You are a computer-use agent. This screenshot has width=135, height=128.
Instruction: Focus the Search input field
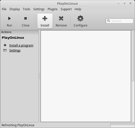click(119, 21)
